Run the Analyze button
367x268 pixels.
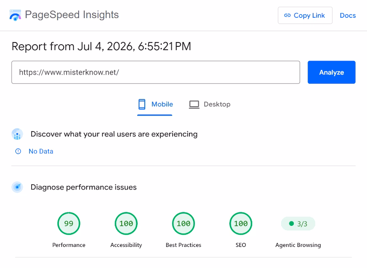point(331,72)
